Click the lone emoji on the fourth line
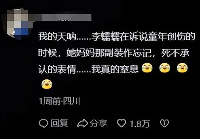This screenshot has height=139, width=200. click(47, 84)
